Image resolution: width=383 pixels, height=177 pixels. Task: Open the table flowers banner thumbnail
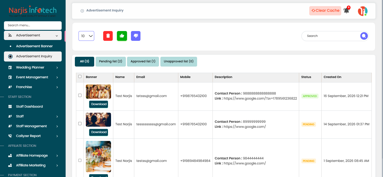point(98,157)
